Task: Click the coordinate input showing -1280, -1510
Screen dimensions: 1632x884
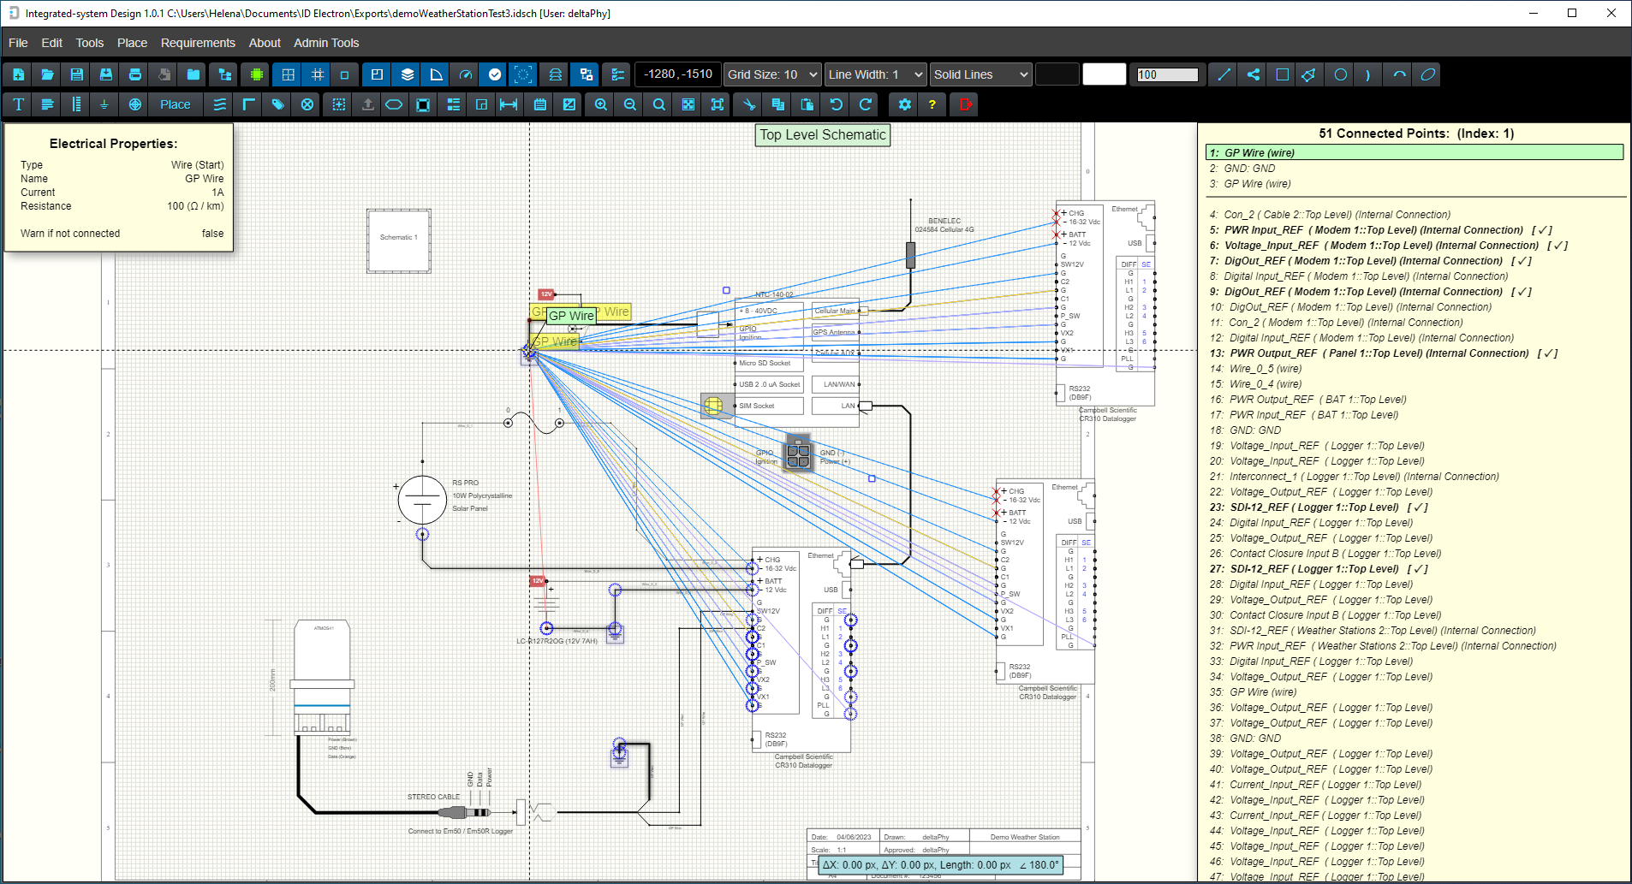Action: [677, 74]
